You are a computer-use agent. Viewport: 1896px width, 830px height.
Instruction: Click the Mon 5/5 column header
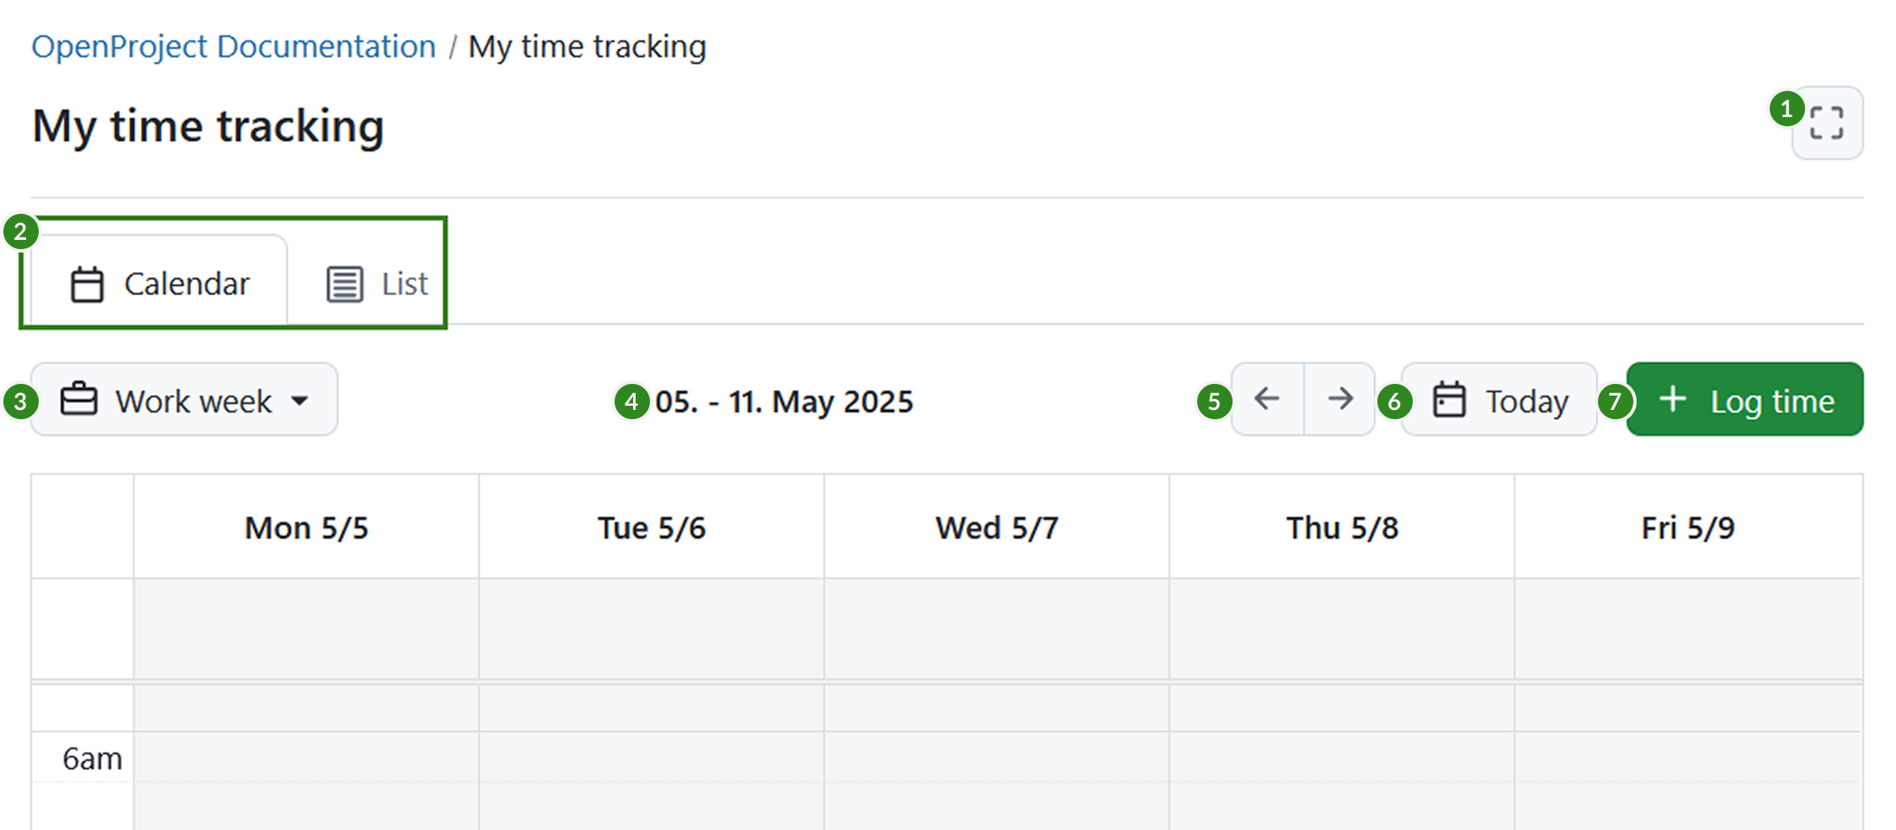click(306, 528)
